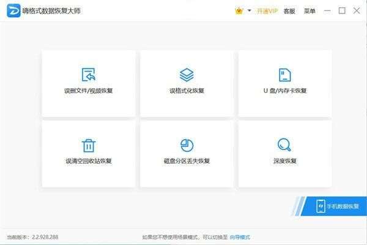The height and width of the screenshot is (245, 367).
Task: Click the recycle bin trash icon
Action: tap(89, 145)
